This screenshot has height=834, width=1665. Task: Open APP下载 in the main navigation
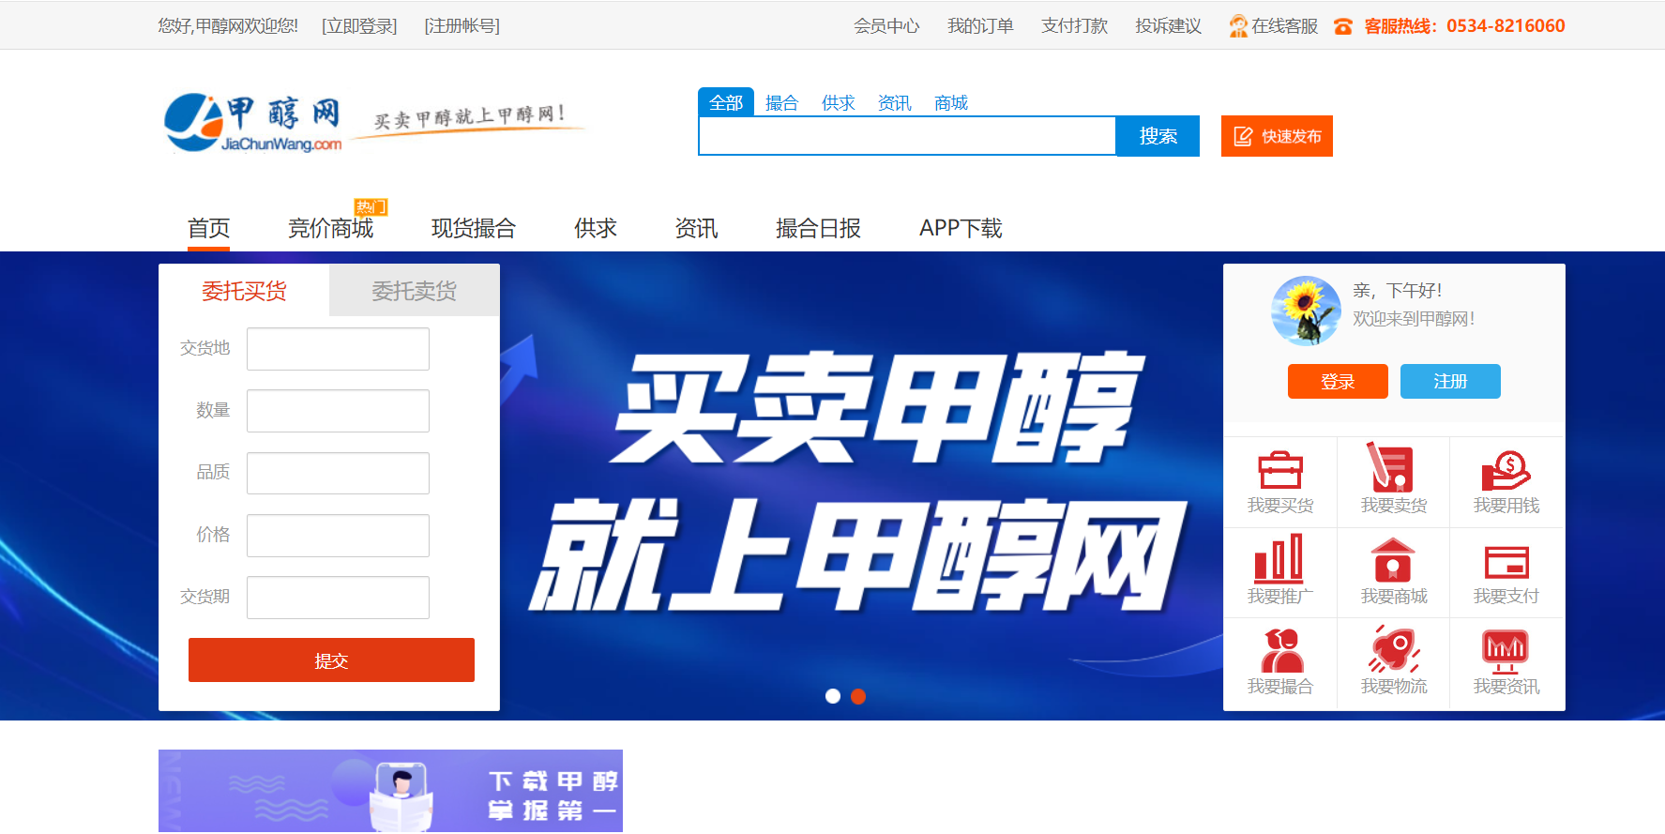961,228
